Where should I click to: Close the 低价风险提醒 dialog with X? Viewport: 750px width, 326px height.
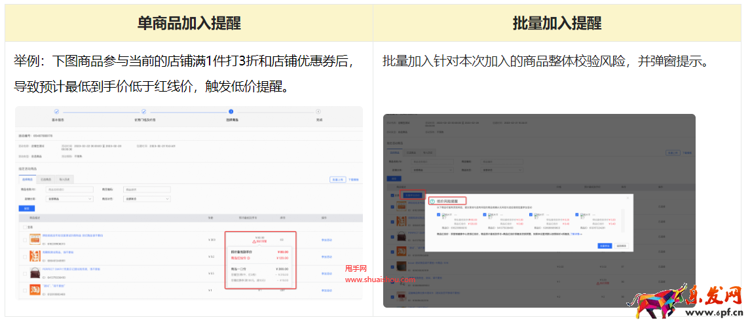point(628,198)
